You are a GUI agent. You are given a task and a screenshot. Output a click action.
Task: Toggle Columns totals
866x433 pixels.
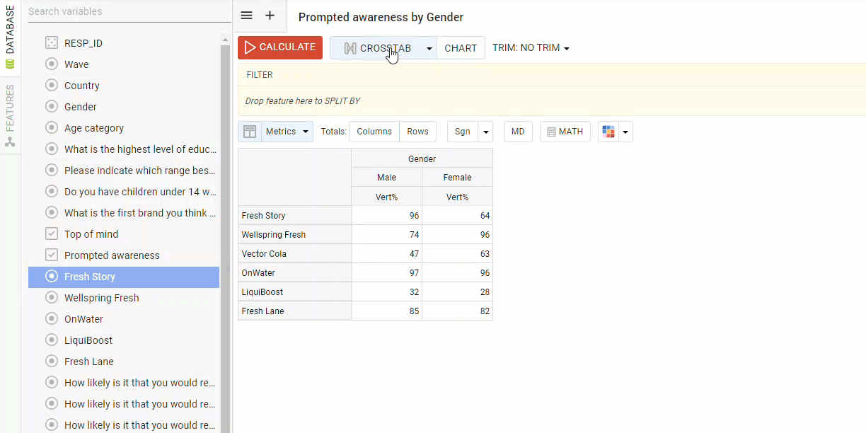coord(374,132)
